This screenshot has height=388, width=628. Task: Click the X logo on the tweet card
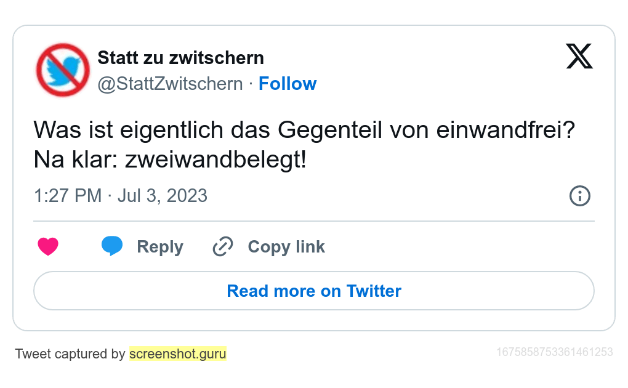(x=579, y=57)
